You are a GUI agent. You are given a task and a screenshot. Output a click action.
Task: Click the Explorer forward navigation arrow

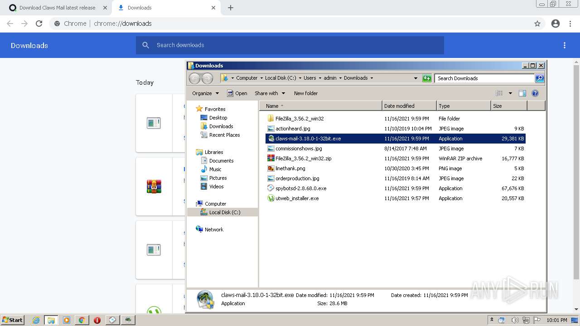[207, 78]
